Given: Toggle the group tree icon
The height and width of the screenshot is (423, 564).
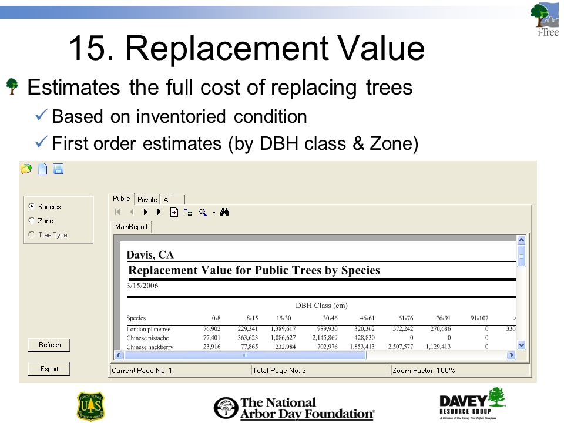Looking at the screenshot, I should click(x=188, y=212).
